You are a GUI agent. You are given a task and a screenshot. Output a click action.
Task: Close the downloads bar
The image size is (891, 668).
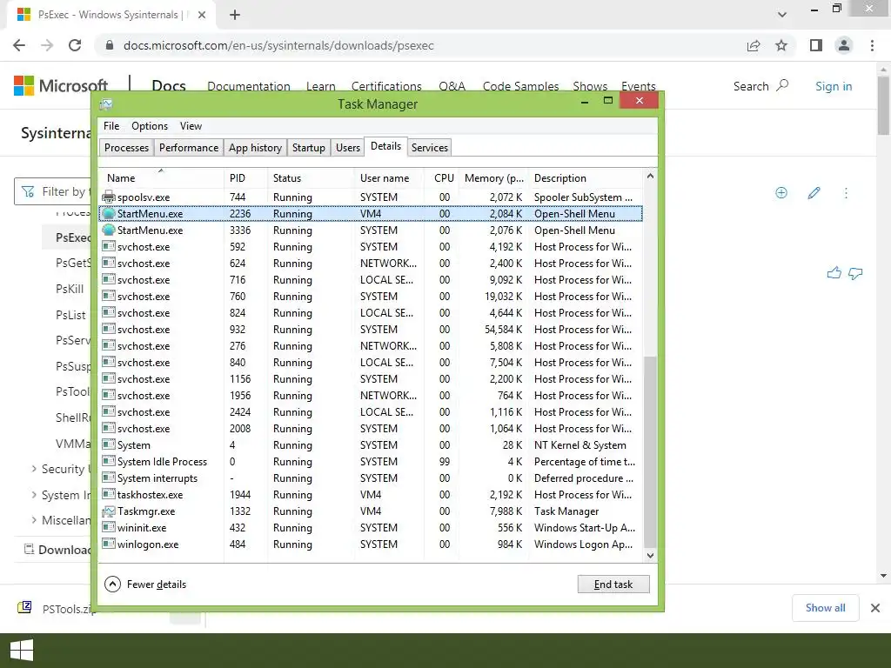(875, 608)
